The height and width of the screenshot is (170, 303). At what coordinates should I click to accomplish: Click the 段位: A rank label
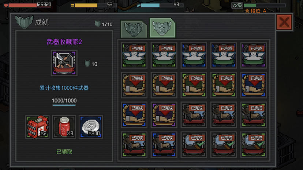pyautogui.click(x=256, y=11)
